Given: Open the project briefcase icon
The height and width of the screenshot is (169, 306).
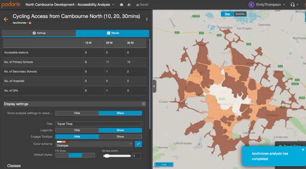Looking at the screenshot, I should (x=121, y=5).
